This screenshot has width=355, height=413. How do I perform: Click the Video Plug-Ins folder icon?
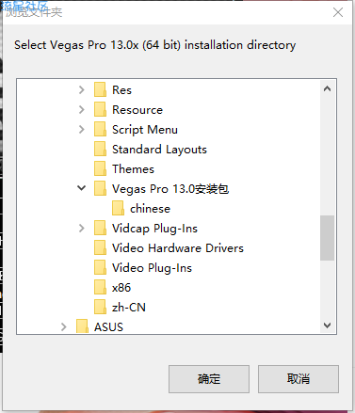[x=100, y=267]
